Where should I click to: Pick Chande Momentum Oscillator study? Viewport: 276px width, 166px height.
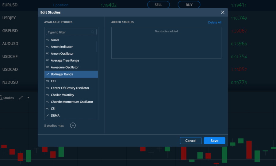(71, 102)
